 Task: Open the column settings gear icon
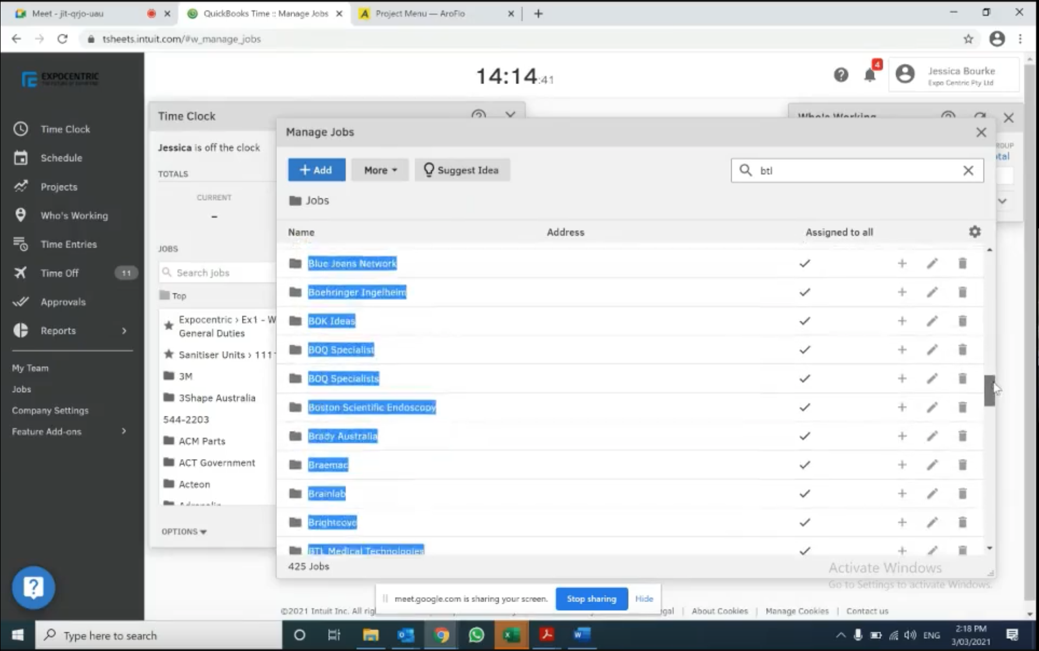tap(975, 232)
